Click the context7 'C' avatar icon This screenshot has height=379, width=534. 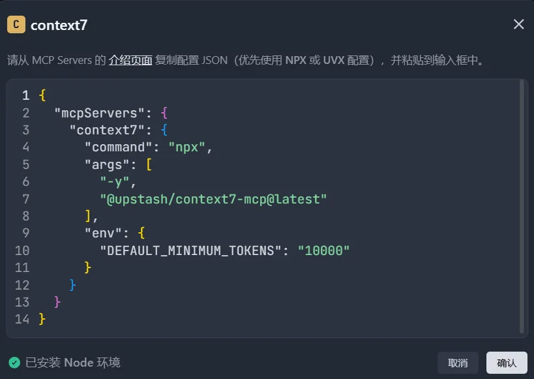click(16, 25)
